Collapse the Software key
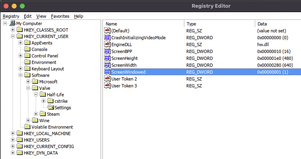The width and height of the screenshot is (301, 159). 20,75
